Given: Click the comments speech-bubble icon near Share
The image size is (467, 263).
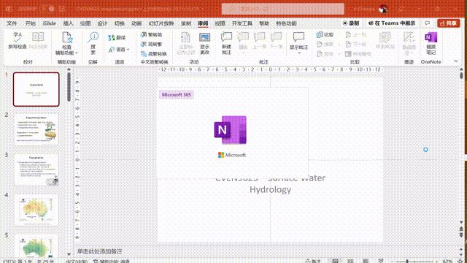Looking at the screenshot, I should (x=428, y=23).
